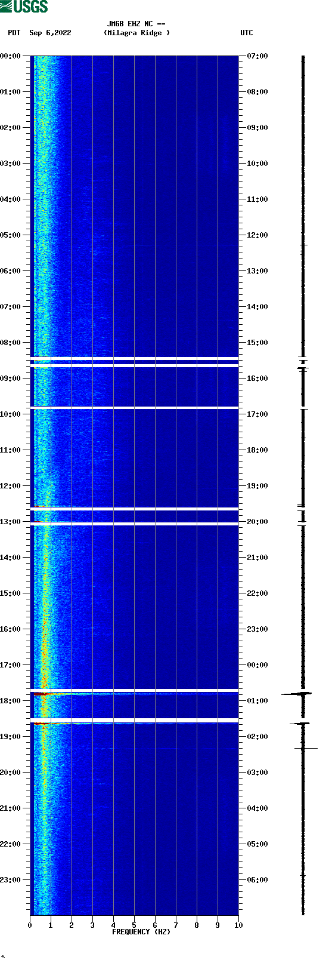Image resolution: width=329 pixels, height=963 pixels.
Task: Click the station title JMGB EHZ NC --
Action: click(x=136, y=24)
